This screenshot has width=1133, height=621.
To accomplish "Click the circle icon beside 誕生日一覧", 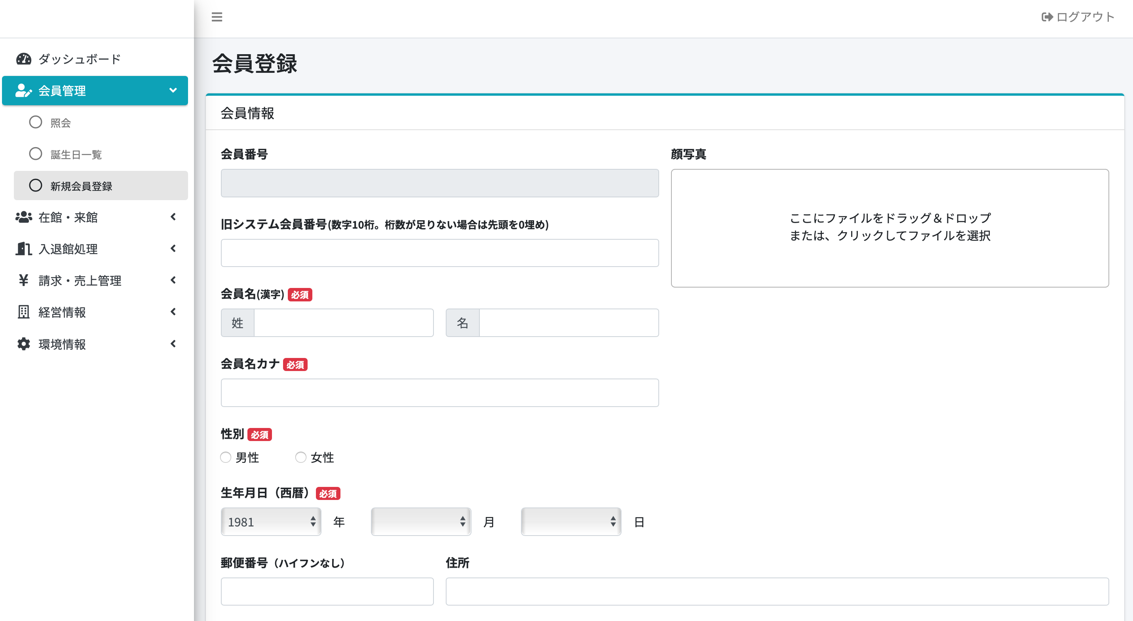I will point(36,154).
